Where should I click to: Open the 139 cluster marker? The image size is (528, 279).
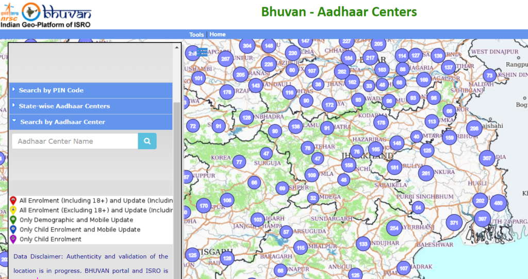[x=438, y=56]
